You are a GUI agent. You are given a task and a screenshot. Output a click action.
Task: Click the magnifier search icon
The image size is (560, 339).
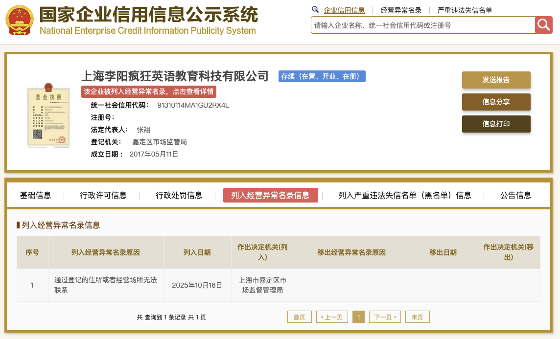click(x=543, y=25)
